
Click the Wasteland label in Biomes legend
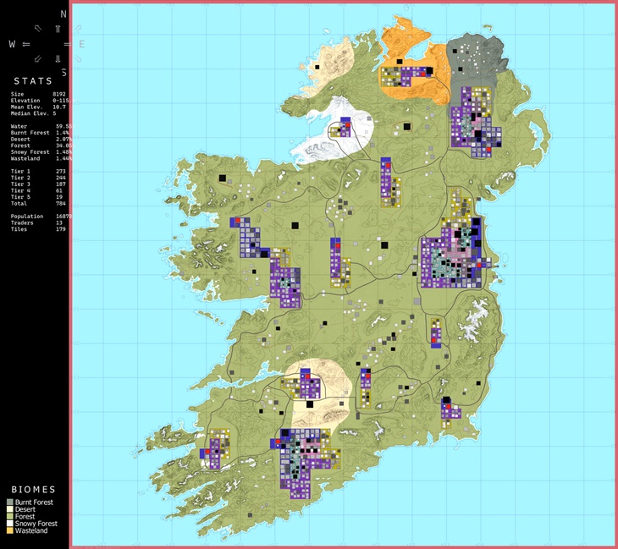31,530
